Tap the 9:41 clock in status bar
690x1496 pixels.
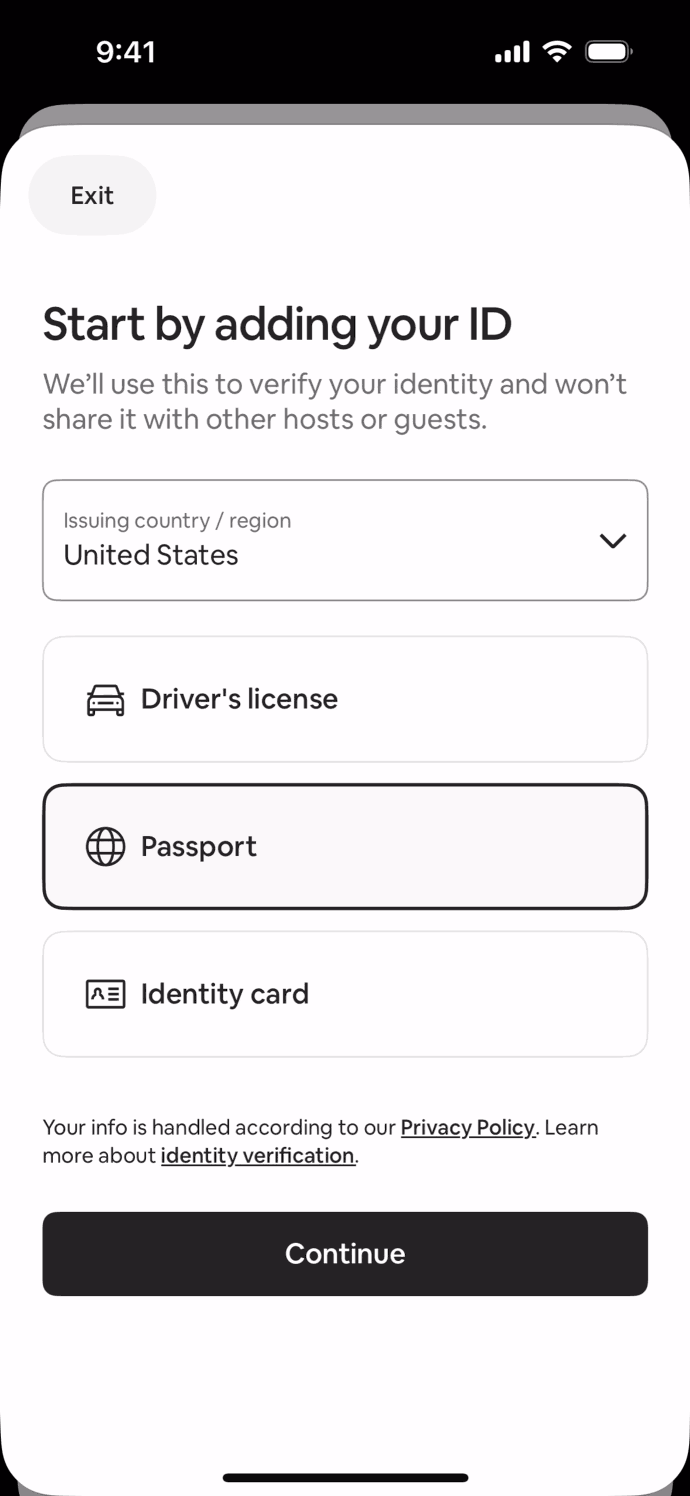tap(126, 52)
